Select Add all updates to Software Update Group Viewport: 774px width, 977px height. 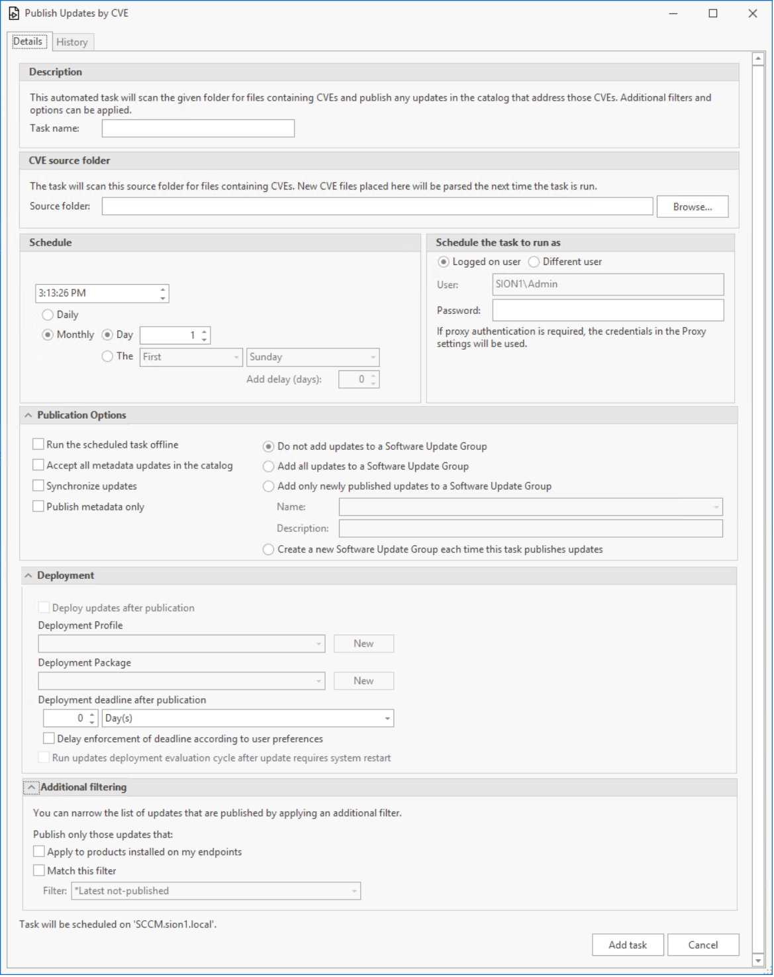pyautogui.click(x=269, y=467)
